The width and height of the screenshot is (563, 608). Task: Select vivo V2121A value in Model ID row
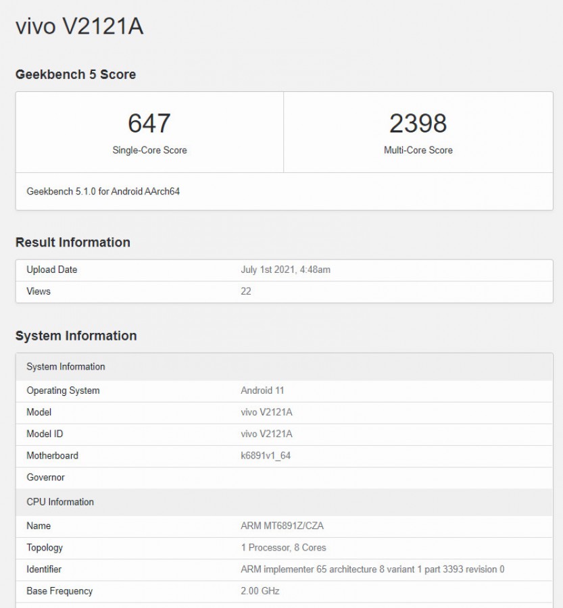click(x=266, y=434)
